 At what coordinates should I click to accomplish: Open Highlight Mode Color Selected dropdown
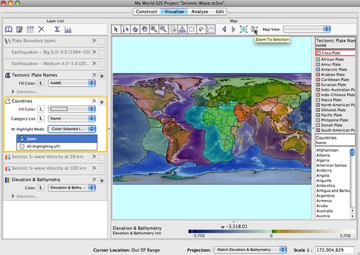71,129
